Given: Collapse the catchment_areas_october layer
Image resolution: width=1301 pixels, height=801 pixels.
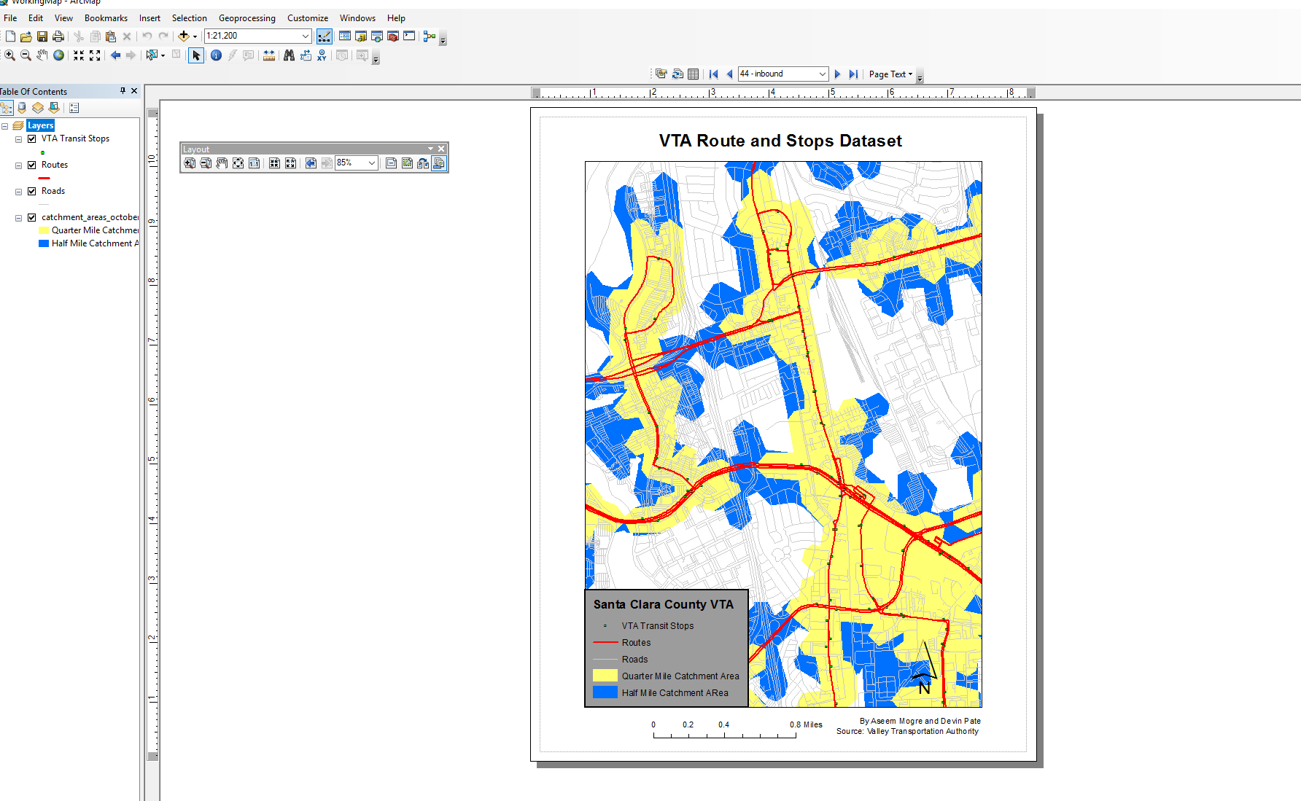Looking at the screenshot, I should pos(19,218).
